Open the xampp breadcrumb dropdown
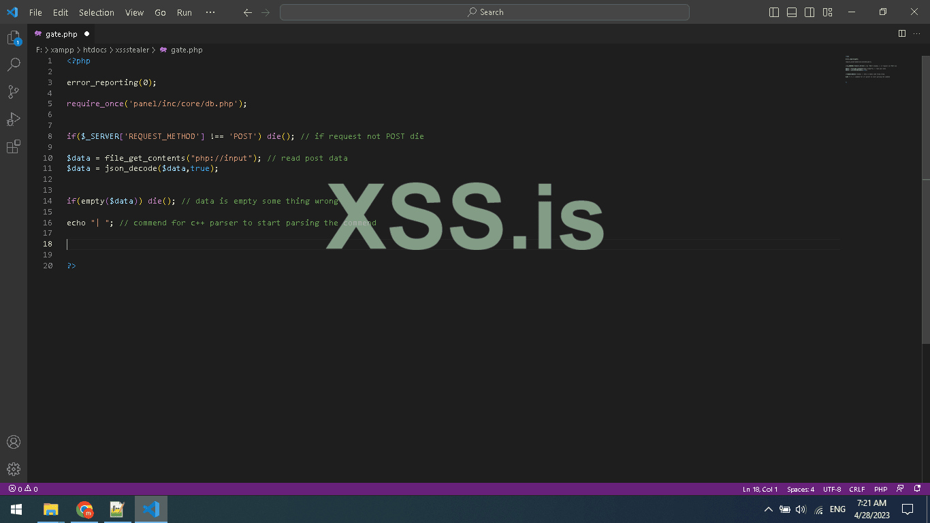Screen dimensions: 930x523 point(62,50)
